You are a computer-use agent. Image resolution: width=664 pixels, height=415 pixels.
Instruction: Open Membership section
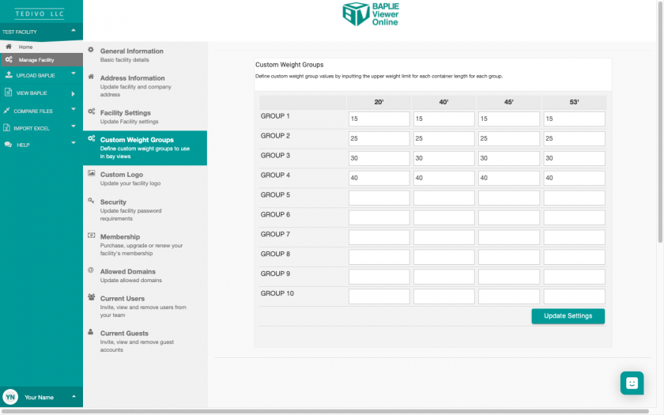coord(145,245)
